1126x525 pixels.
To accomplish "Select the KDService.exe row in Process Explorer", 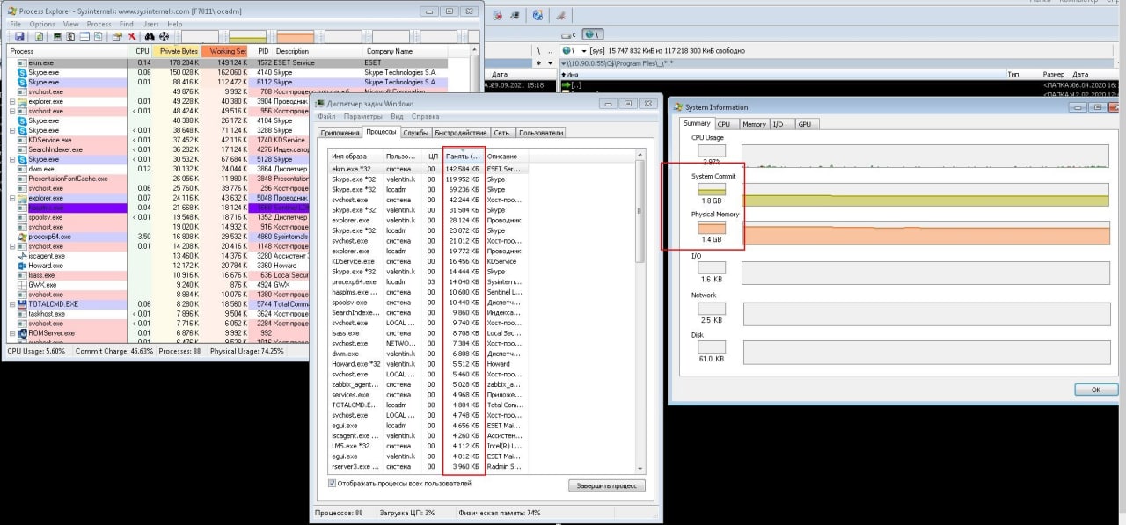I will pos(160,140).
